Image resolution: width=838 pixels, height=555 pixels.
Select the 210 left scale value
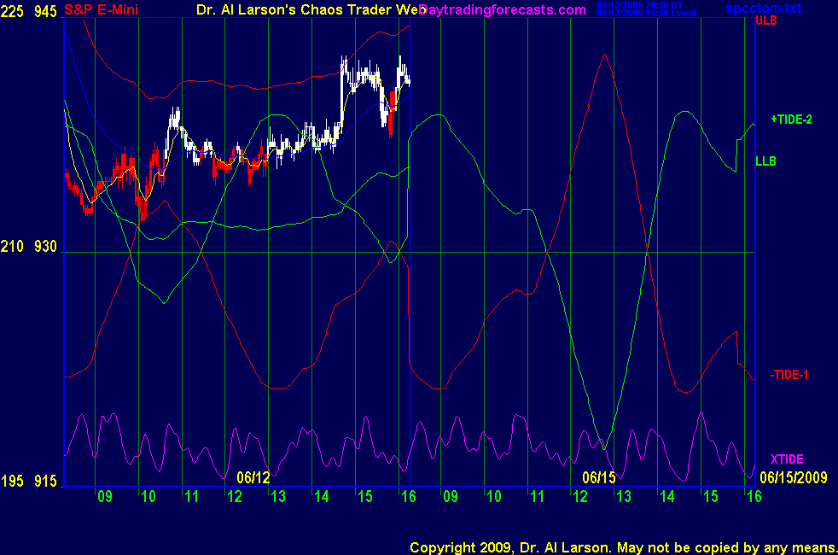12,248
